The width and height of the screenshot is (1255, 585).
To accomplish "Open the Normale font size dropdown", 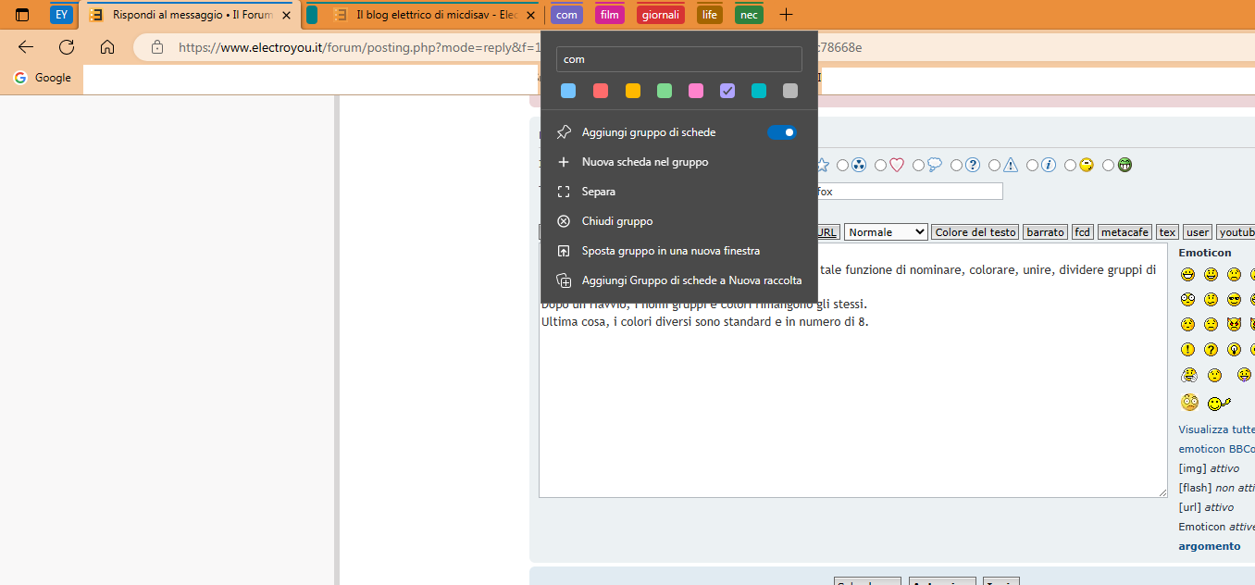I will pyautogui.click(x=885, y=232).
